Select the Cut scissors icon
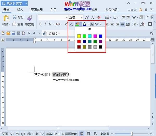This screenshot has width=156, height=136. click(14, 17)
